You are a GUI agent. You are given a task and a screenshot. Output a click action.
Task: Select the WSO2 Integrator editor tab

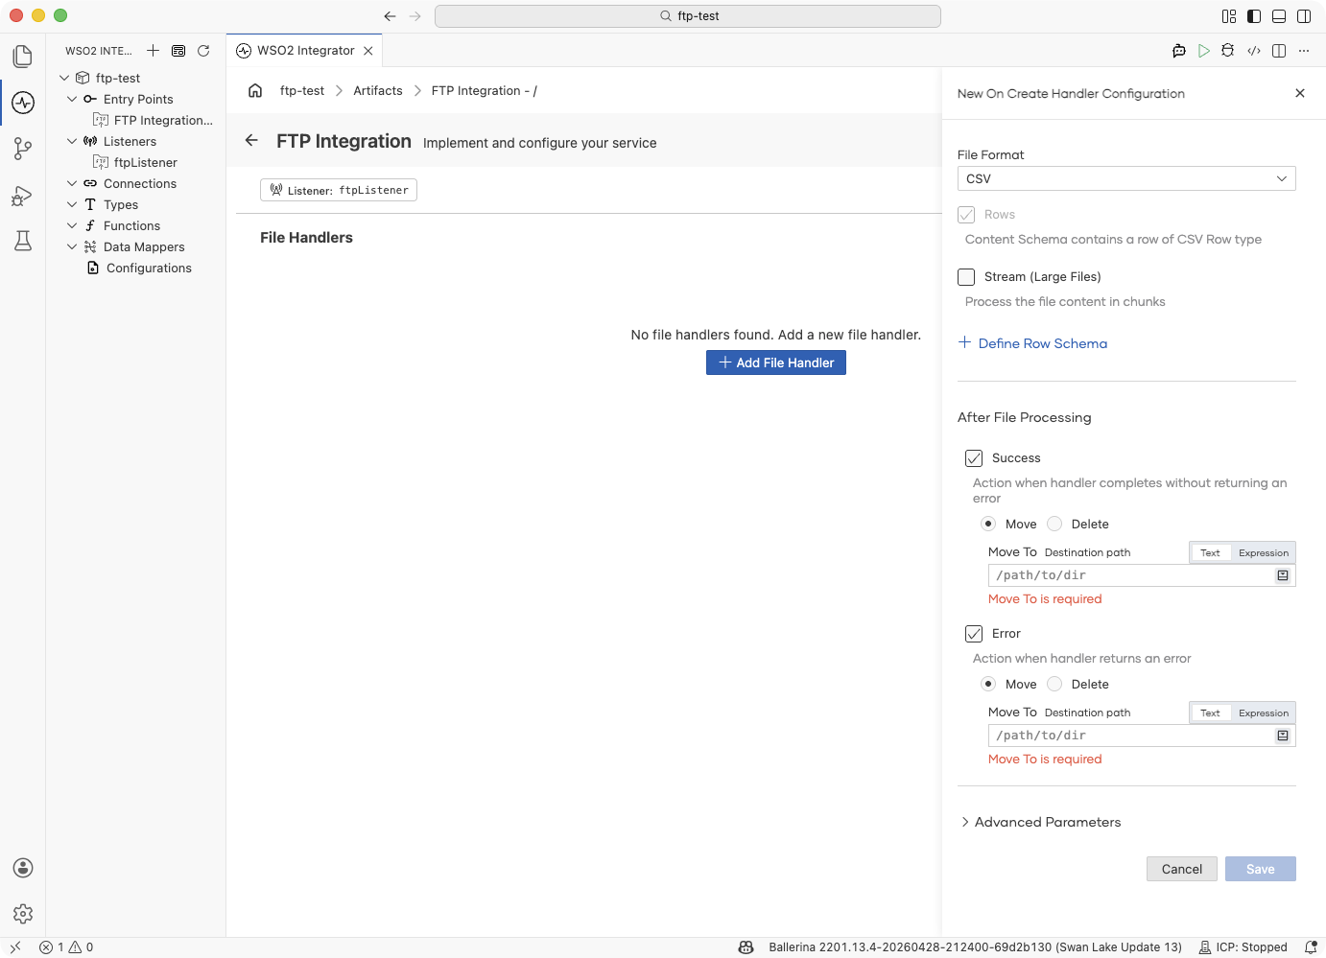pyautogui.click(x=305, y=51)
